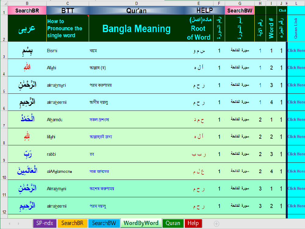Select column E header
The height and width of the screenshot is (229, 305).
199,3
